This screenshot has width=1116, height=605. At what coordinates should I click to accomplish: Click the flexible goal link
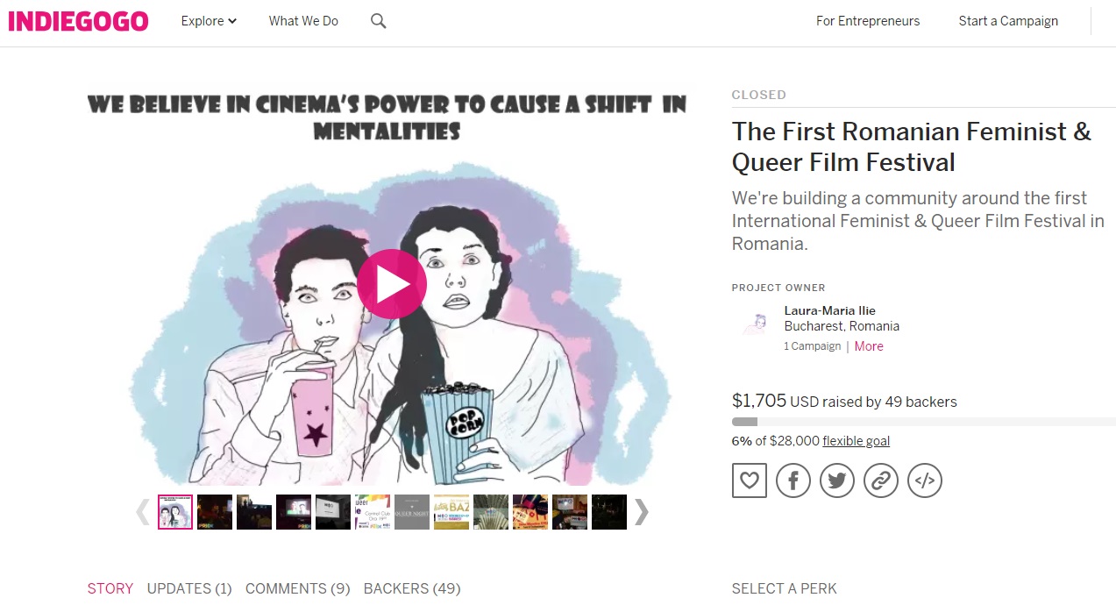[856, 441]
